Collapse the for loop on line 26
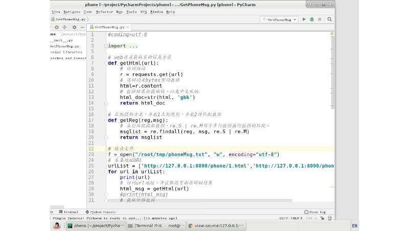 click(x=106, y=172)
